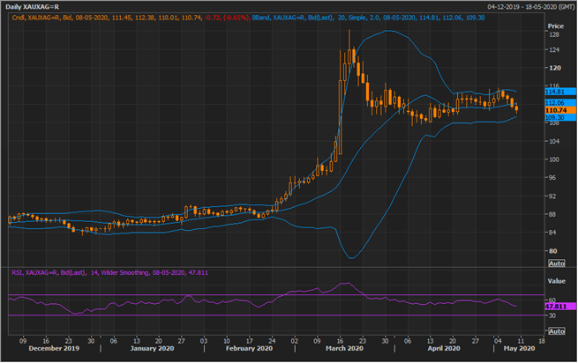Click the 104 price axis label
Screen dimensions: 578x363
(554, 141)
